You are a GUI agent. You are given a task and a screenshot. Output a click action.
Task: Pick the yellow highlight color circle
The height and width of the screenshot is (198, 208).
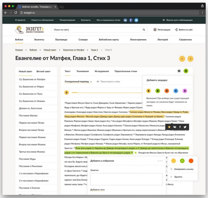(173, 161)
